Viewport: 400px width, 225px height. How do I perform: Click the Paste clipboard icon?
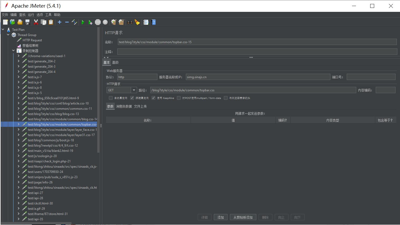coord(51,22)
